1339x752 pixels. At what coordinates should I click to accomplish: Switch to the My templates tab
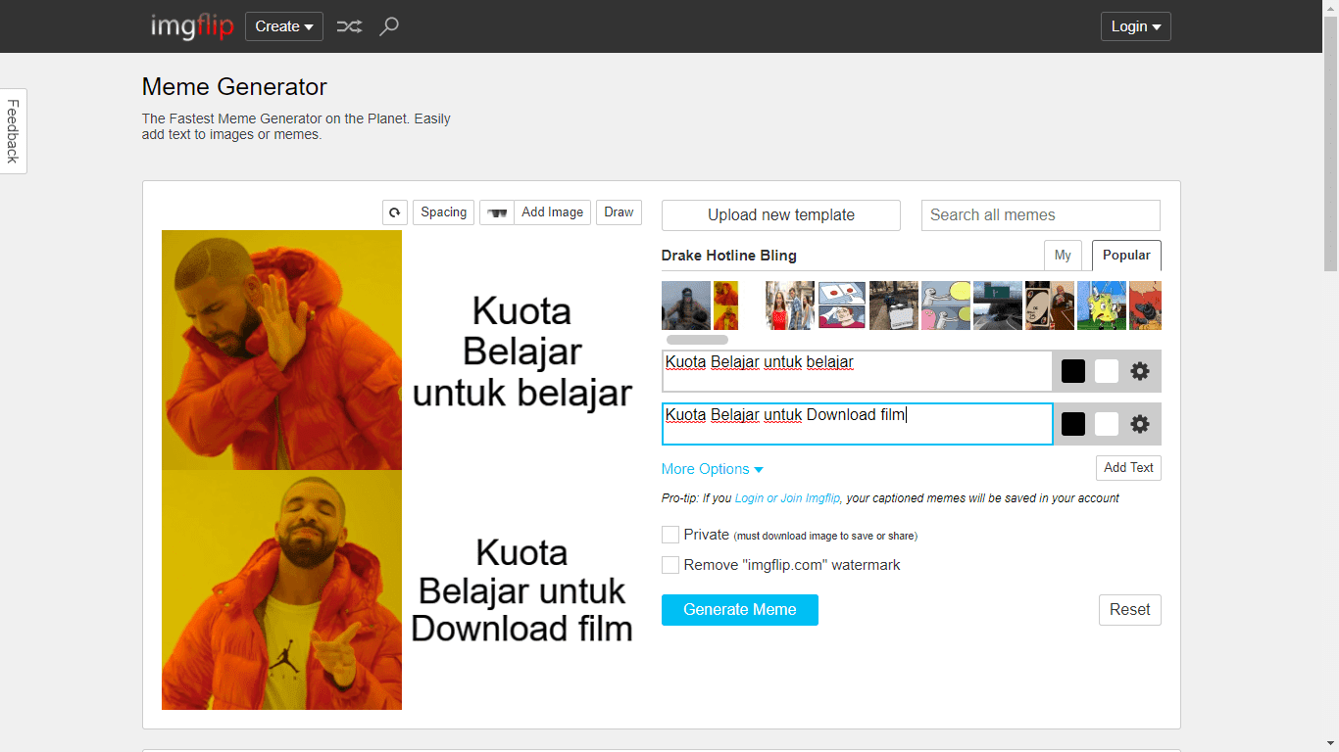click(x=1063, y=255)
